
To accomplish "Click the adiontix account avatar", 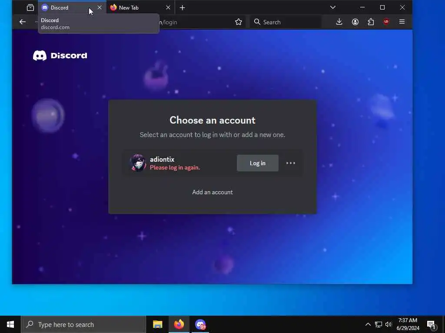I will (138, 163).
